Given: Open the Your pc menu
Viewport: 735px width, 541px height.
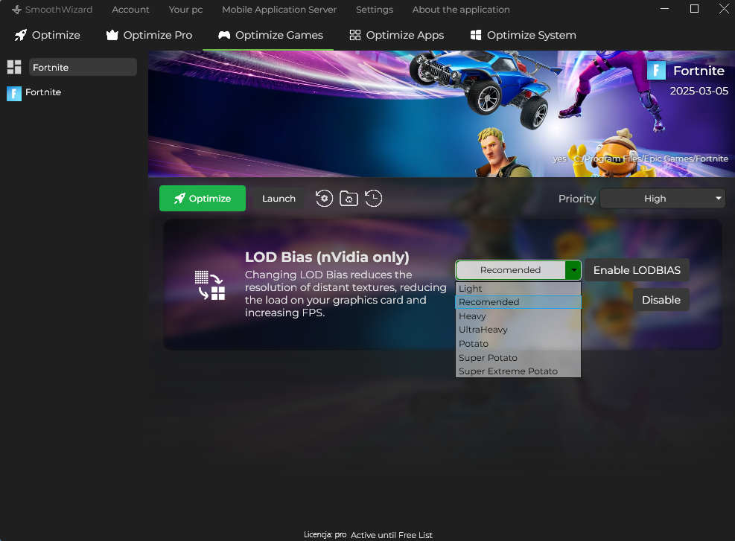Looking at the screenshot, I should (x=185, y=10).
